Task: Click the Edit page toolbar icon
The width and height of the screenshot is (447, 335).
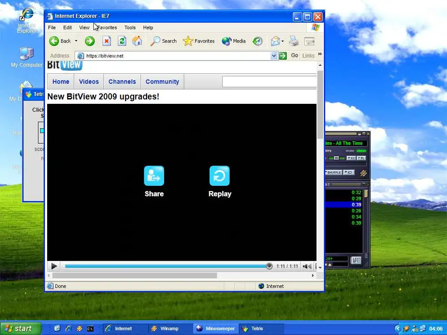Action: tap(309, 41)
